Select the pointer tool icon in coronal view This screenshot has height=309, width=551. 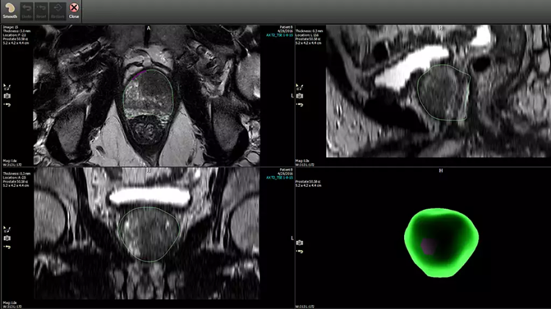coord(7,228)
